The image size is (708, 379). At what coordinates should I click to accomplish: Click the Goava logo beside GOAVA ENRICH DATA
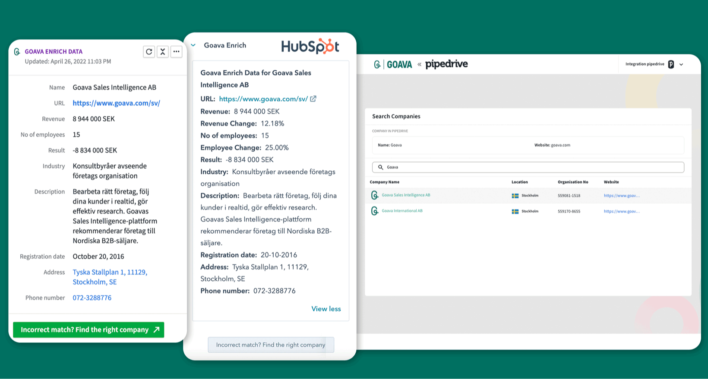[17, 52]
